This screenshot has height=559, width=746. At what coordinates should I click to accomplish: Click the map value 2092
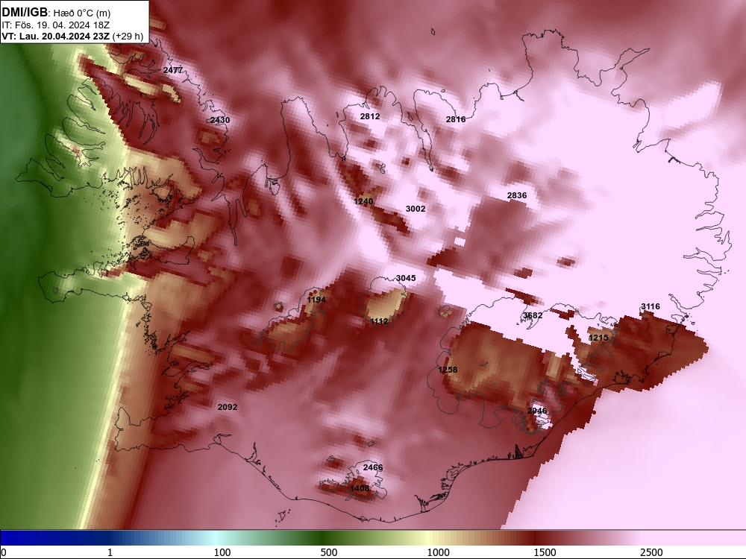coord(228,407)
